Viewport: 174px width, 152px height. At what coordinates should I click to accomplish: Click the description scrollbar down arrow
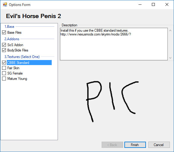(x=170, y=58)
